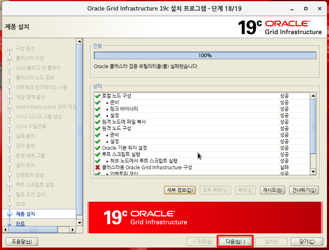Click green check beside Oracle 기본 위치 설정
The height and width of the screenshot is (250, 329).
[97, 148]
